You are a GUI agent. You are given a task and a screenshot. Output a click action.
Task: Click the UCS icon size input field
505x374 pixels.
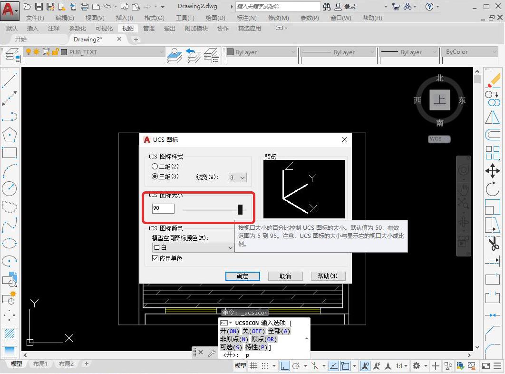pos(163,208)
